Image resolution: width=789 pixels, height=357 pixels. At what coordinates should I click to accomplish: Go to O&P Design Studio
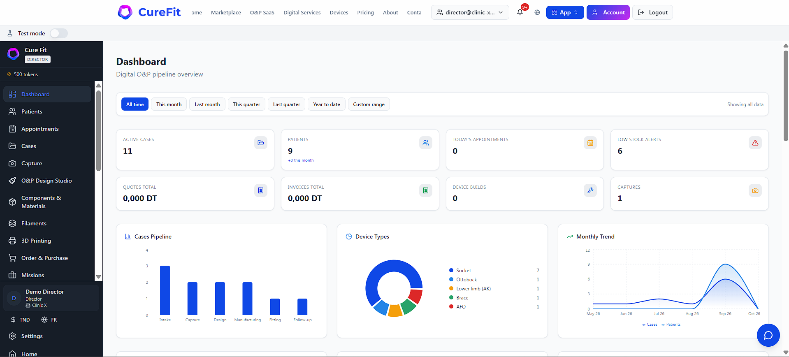[x=47, y=181]
